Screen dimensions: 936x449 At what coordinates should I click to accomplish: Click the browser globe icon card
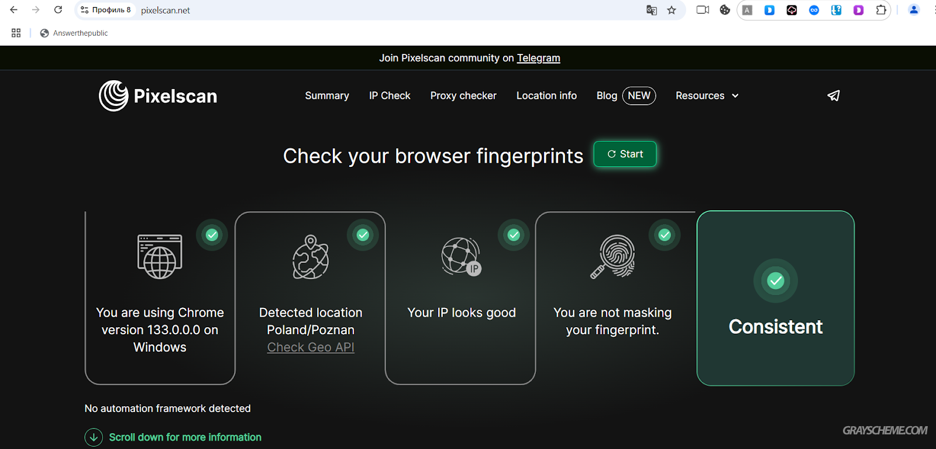(160, 256)
